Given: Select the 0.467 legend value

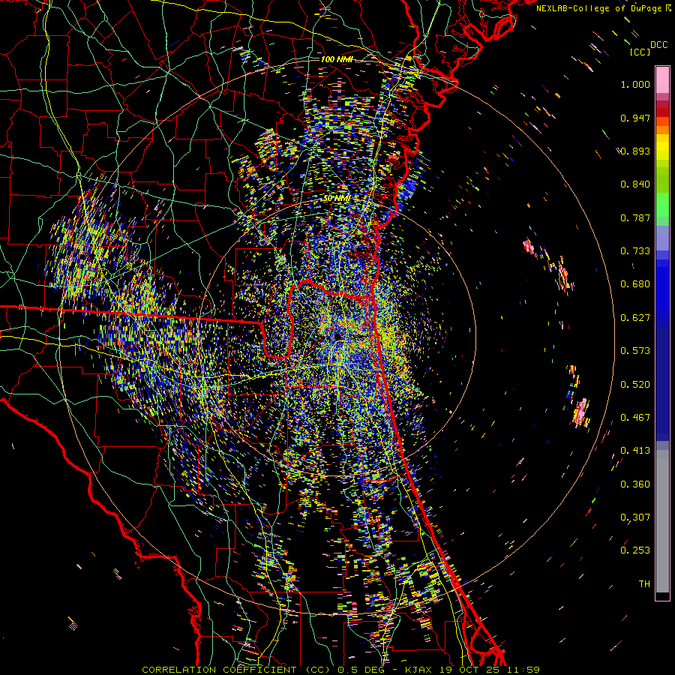Looking at the screenshot, I should (x=635, y=418).
